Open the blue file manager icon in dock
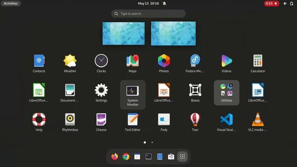This screenshot has height=167, width=297. click(x=160, y=157)
